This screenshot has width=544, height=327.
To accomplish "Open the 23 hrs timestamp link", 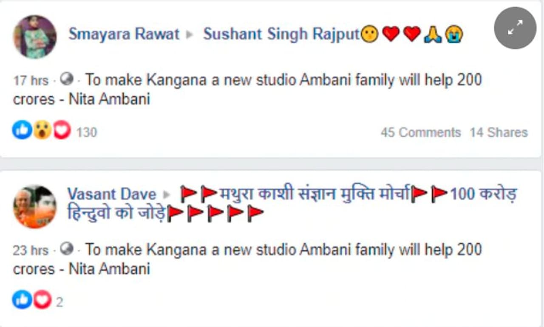I will coord(31,250).
